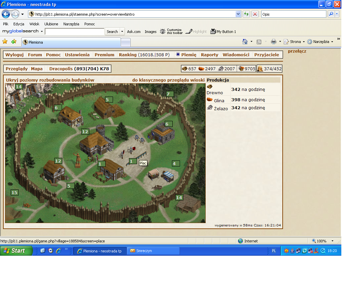Open the Search button dropdown arrow
The image size is (350, 290).
coord(122,31)
